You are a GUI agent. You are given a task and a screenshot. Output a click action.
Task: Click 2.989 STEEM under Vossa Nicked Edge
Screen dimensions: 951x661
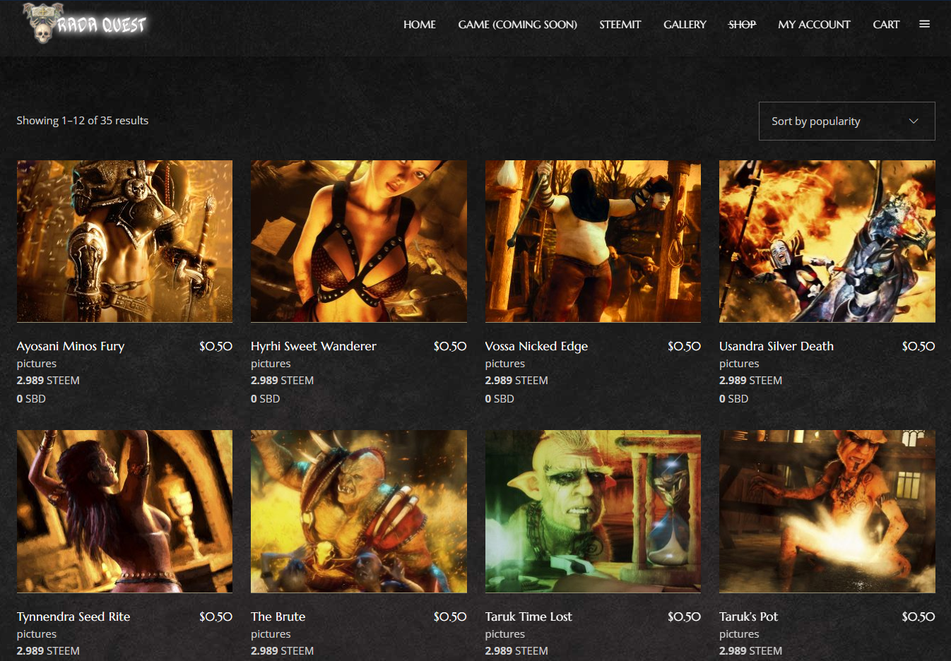point(516,381)
